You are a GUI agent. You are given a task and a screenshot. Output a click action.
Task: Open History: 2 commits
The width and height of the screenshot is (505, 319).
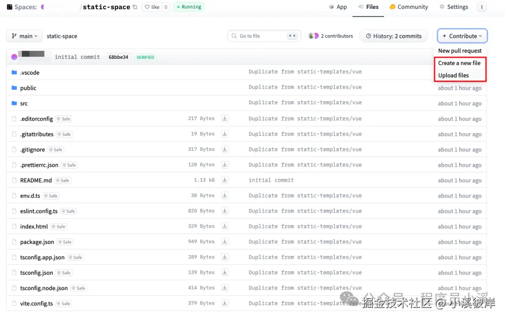[394, 36]
